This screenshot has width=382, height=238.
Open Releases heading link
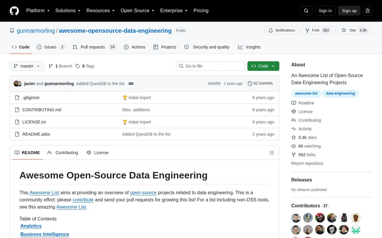tap(301, 180)
